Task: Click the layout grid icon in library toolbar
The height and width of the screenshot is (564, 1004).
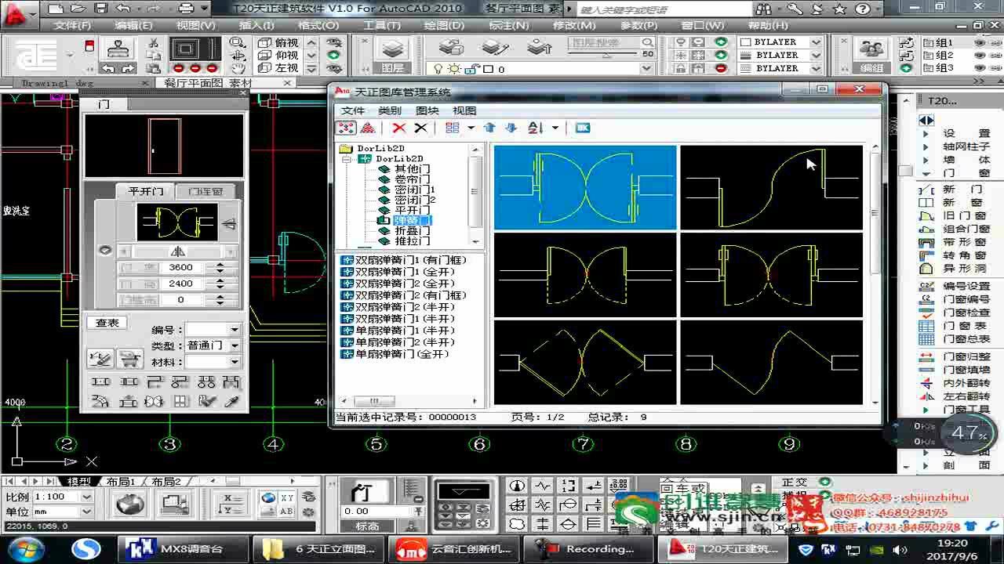Action: point(453,128)
